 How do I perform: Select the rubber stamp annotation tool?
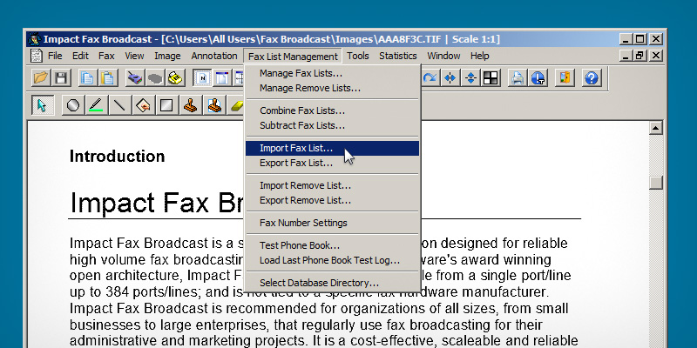[189, 105]
